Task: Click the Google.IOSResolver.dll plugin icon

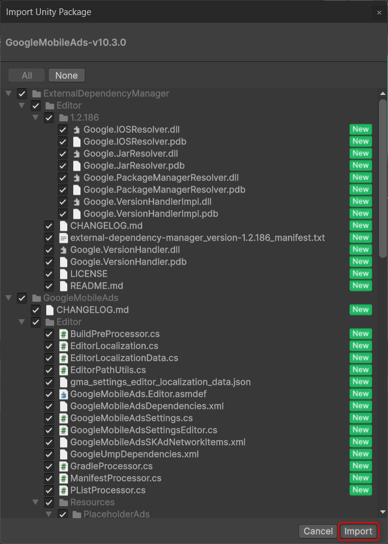Action: coord(77,130)
